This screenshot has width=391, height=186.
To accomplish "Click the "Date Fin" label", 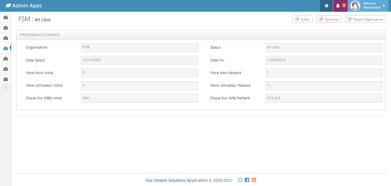I will coord(218,60).
